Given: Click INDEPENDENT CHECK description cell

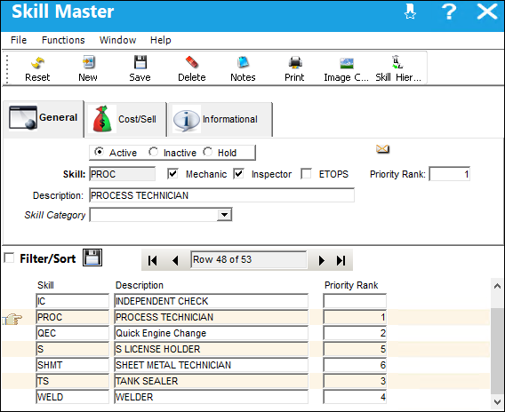Looking at the screenshot, I should point(212,301).
